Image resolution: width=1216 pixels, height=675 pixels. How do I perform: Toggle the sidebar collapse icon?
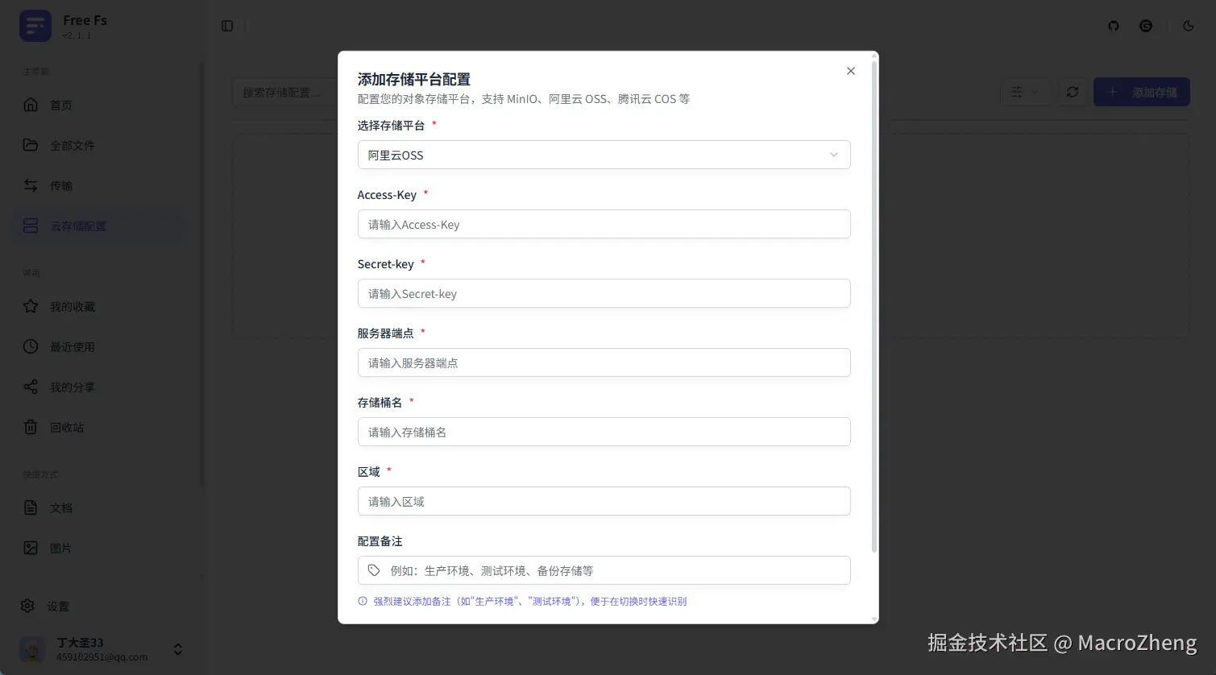pyautogui.click(x=227, y=26)
